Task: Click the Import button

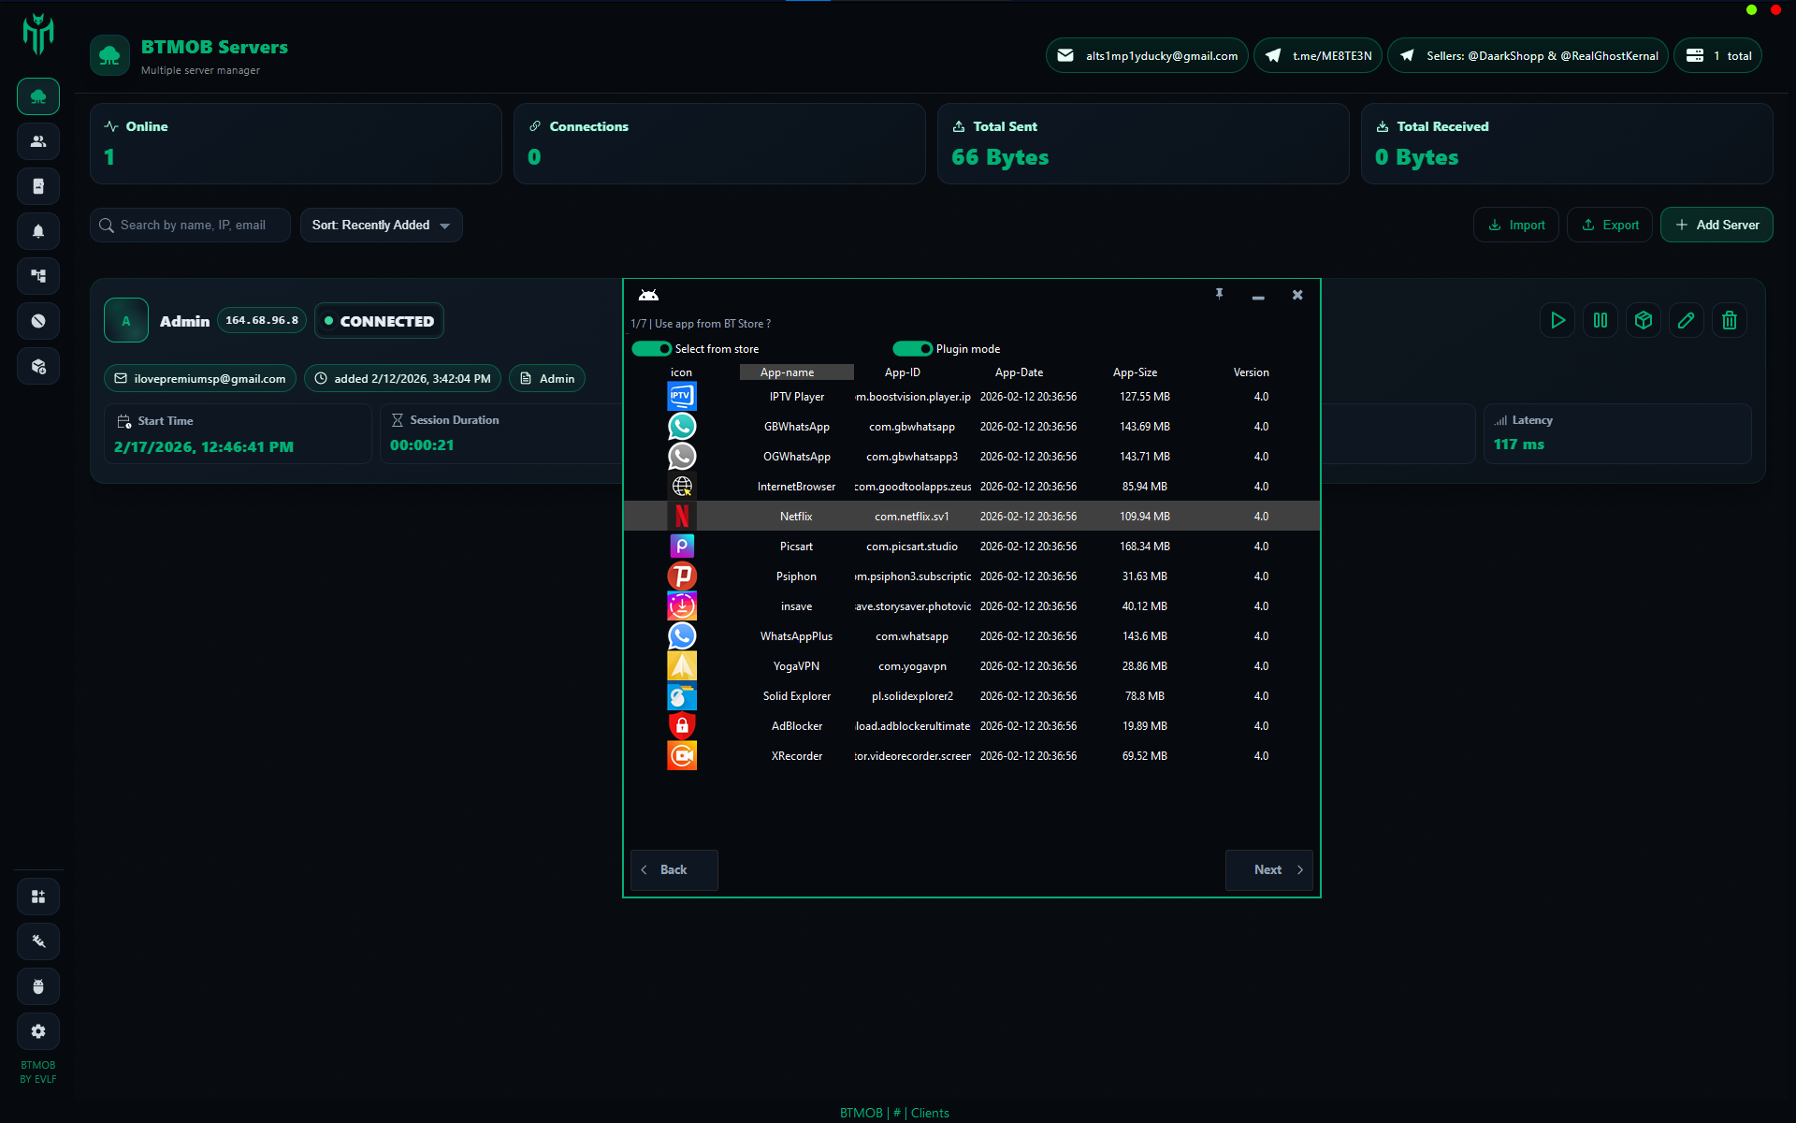Action: tap(1516, 226)
